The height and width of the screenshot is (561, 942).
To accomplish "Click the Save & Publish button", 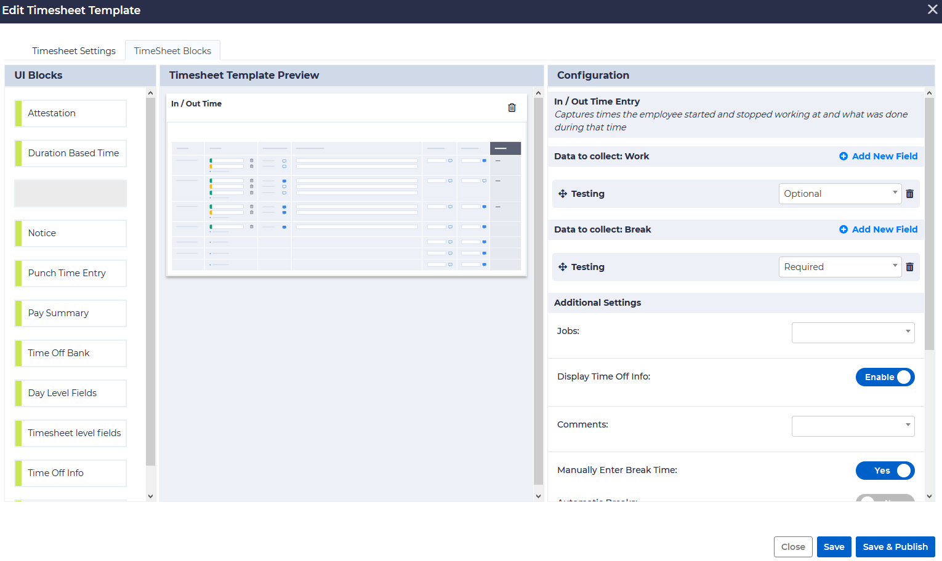I will tap(895, 546).
